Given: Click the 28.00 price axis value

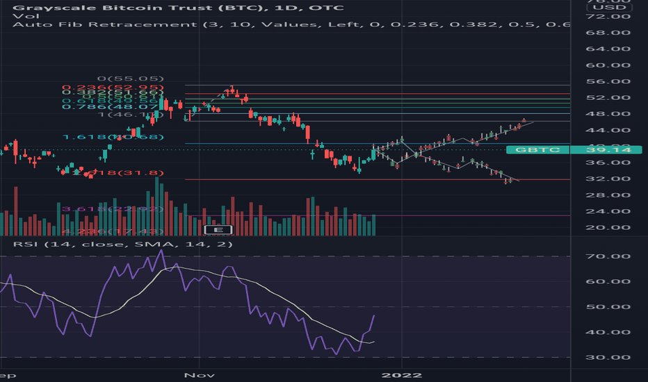Looking at the screenshot, I should click(608, 195).
